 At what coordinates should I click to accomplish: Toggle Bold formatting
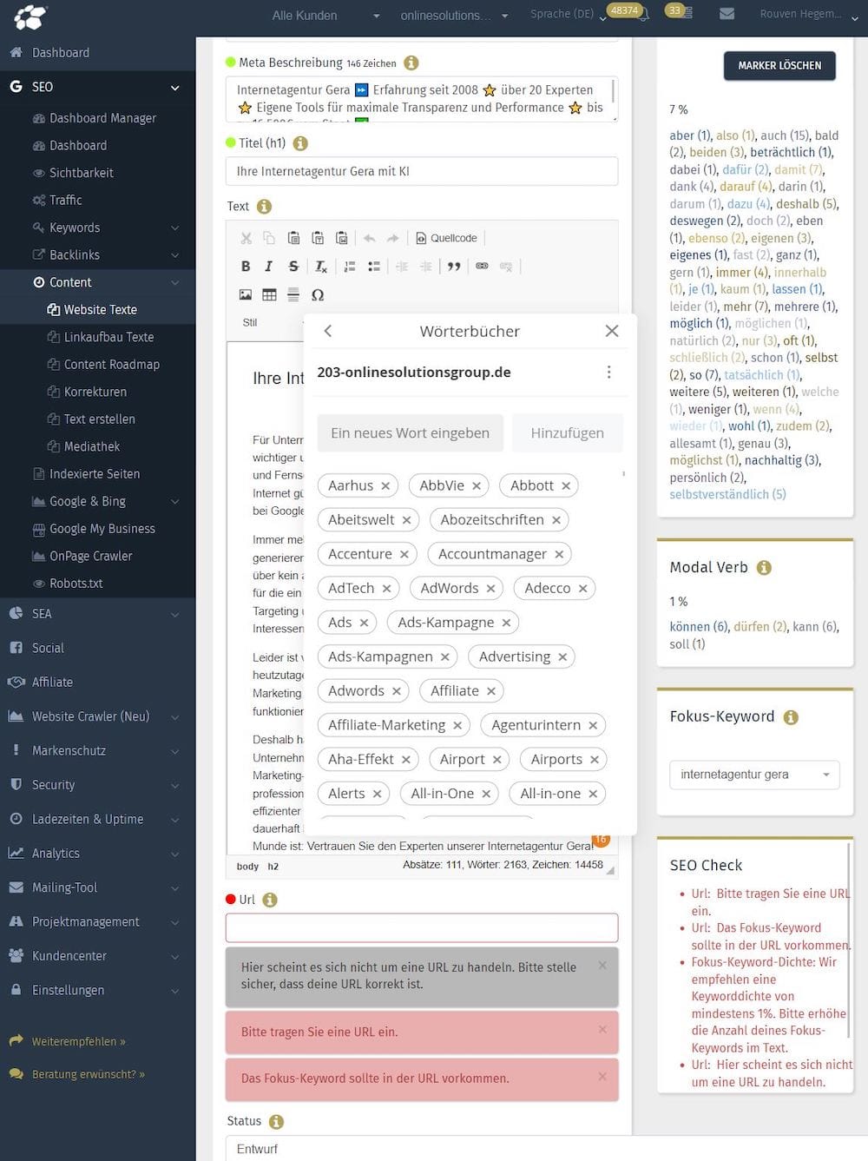[246, 267]
